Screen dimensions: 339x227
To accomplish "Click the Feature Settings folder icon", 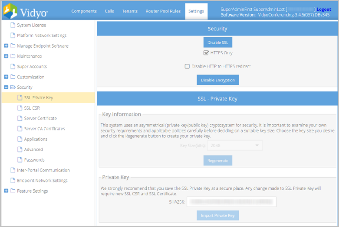I will pos(13,191).
